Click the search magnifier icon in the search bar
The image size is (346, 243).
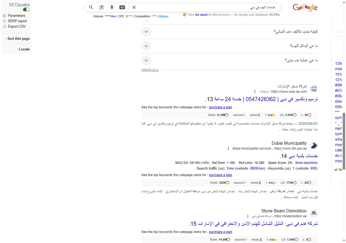click(91, 7)
